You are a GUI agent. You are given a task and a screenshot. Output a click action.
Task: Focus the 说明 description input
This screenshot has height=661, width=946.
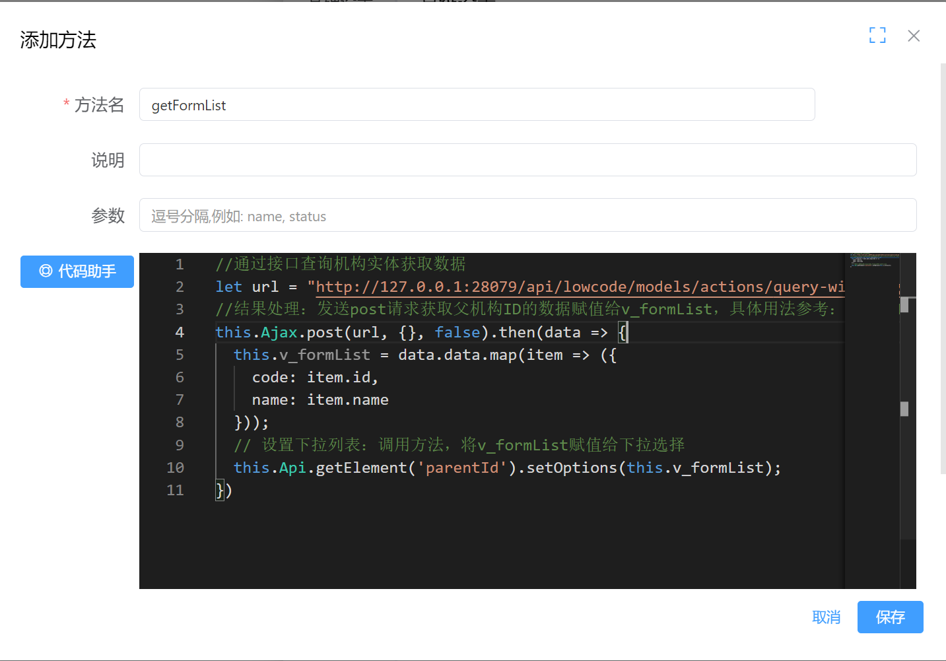(x=527, y=160)
